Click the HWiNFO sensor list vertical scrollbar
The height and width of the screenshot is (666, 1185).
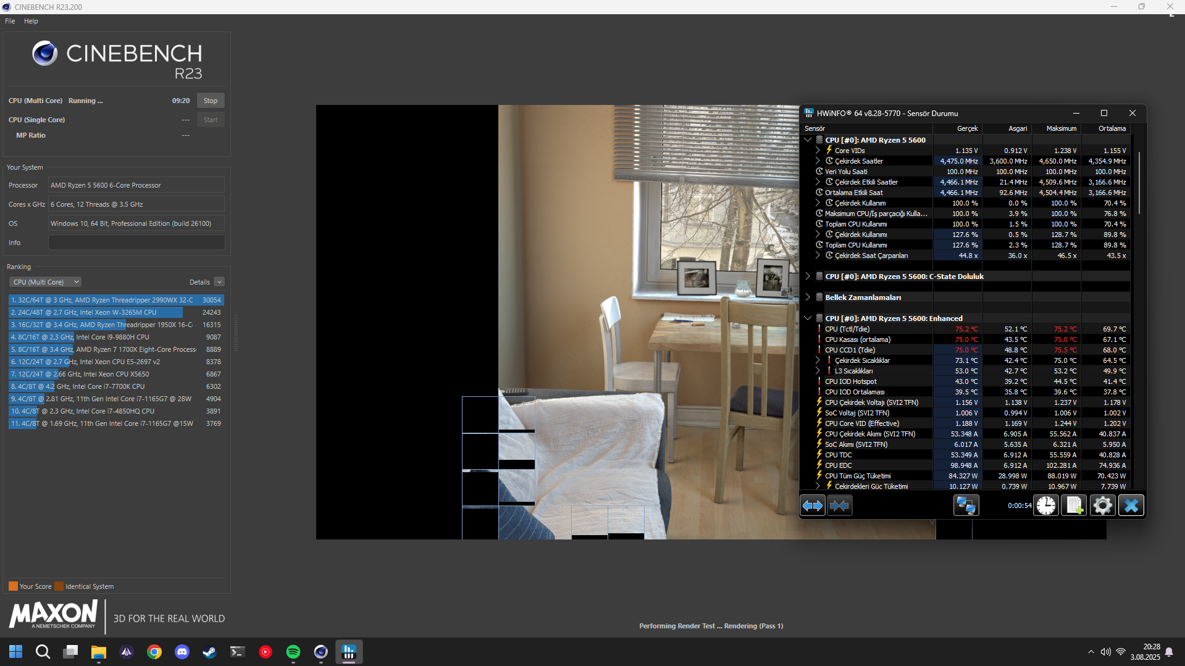pyautogui.click(x=1139, y=183)
